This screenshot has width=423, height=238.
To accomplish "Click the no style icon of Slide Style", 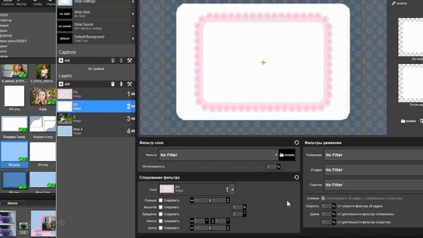I will pyautogui.click(x=65, y=14).
